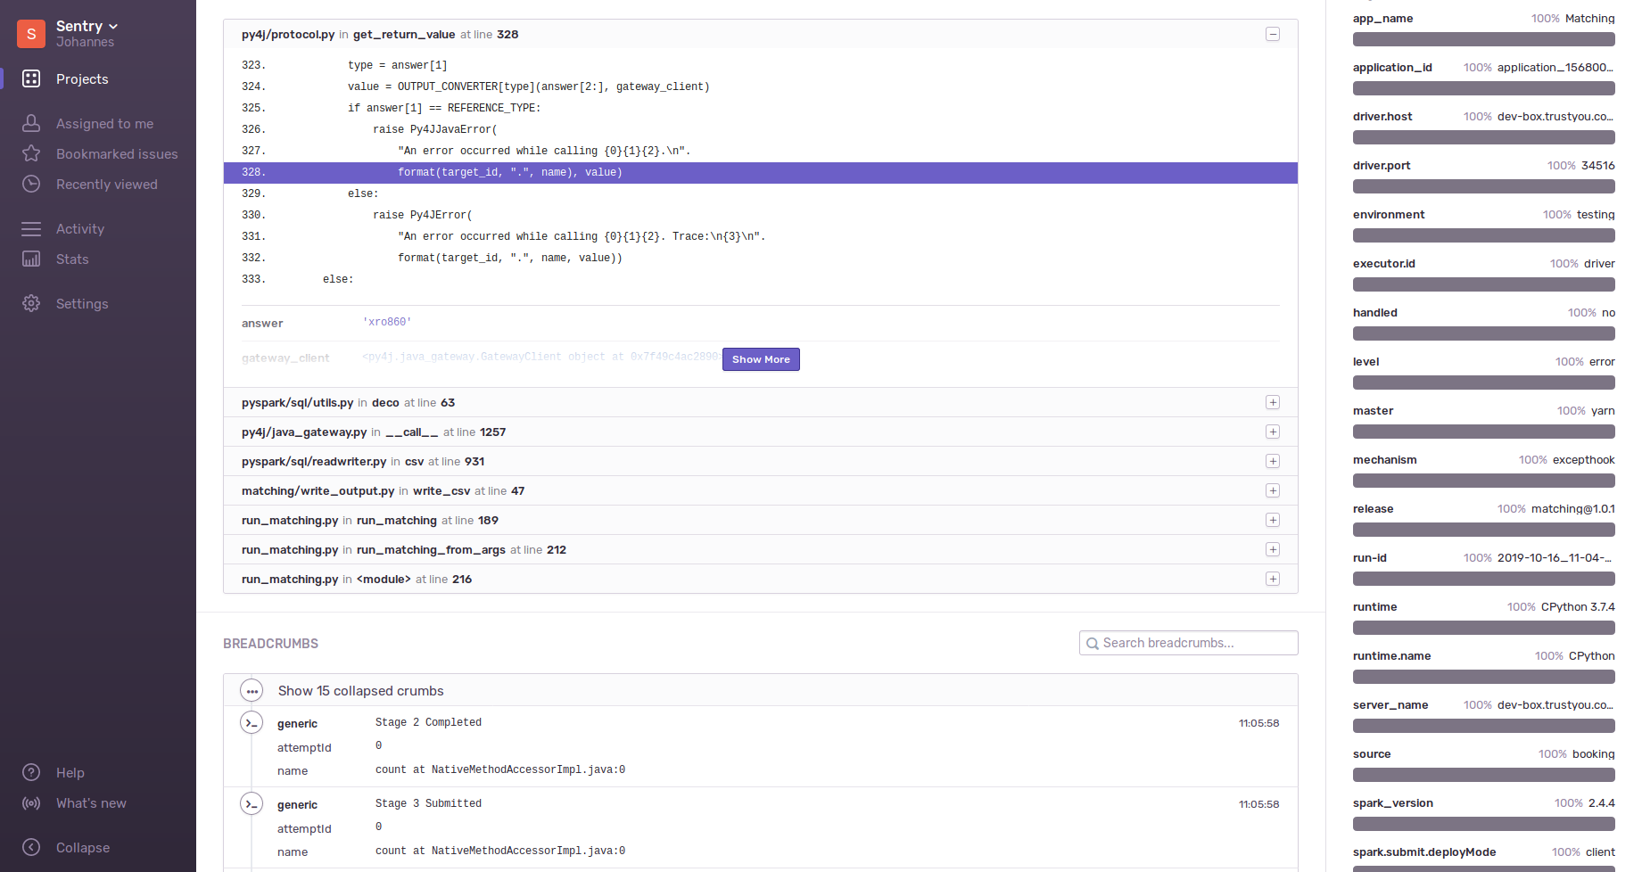Click the Bookmarked issues star icon
This screenshot has width=1642, height=872.
pyautogui.click(x=31, y=153)
